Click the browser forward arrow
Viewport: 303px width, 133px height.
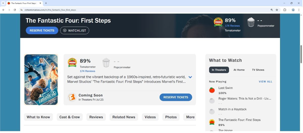9,10
